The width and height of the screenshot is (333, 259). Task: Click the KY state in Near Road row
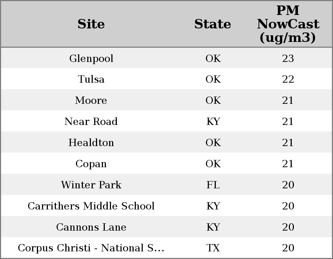(213, 122)
